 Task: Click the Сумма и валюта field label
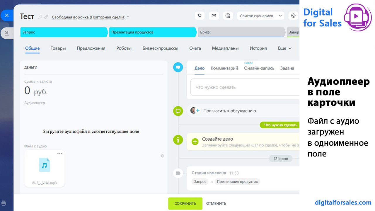(38, 81)
